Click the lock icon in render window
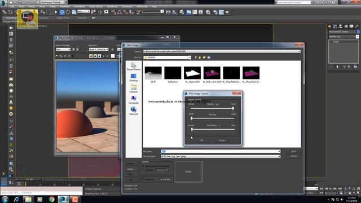Viewport: 361px width, 203px height. 112,49
